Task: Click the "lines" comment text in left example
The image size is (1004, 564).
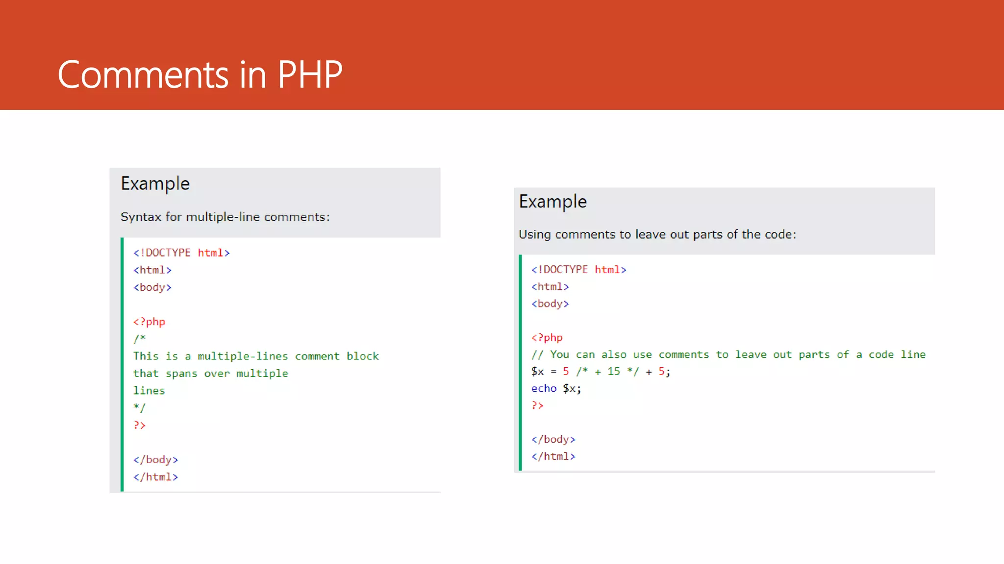Action: (x=149, y=391)
